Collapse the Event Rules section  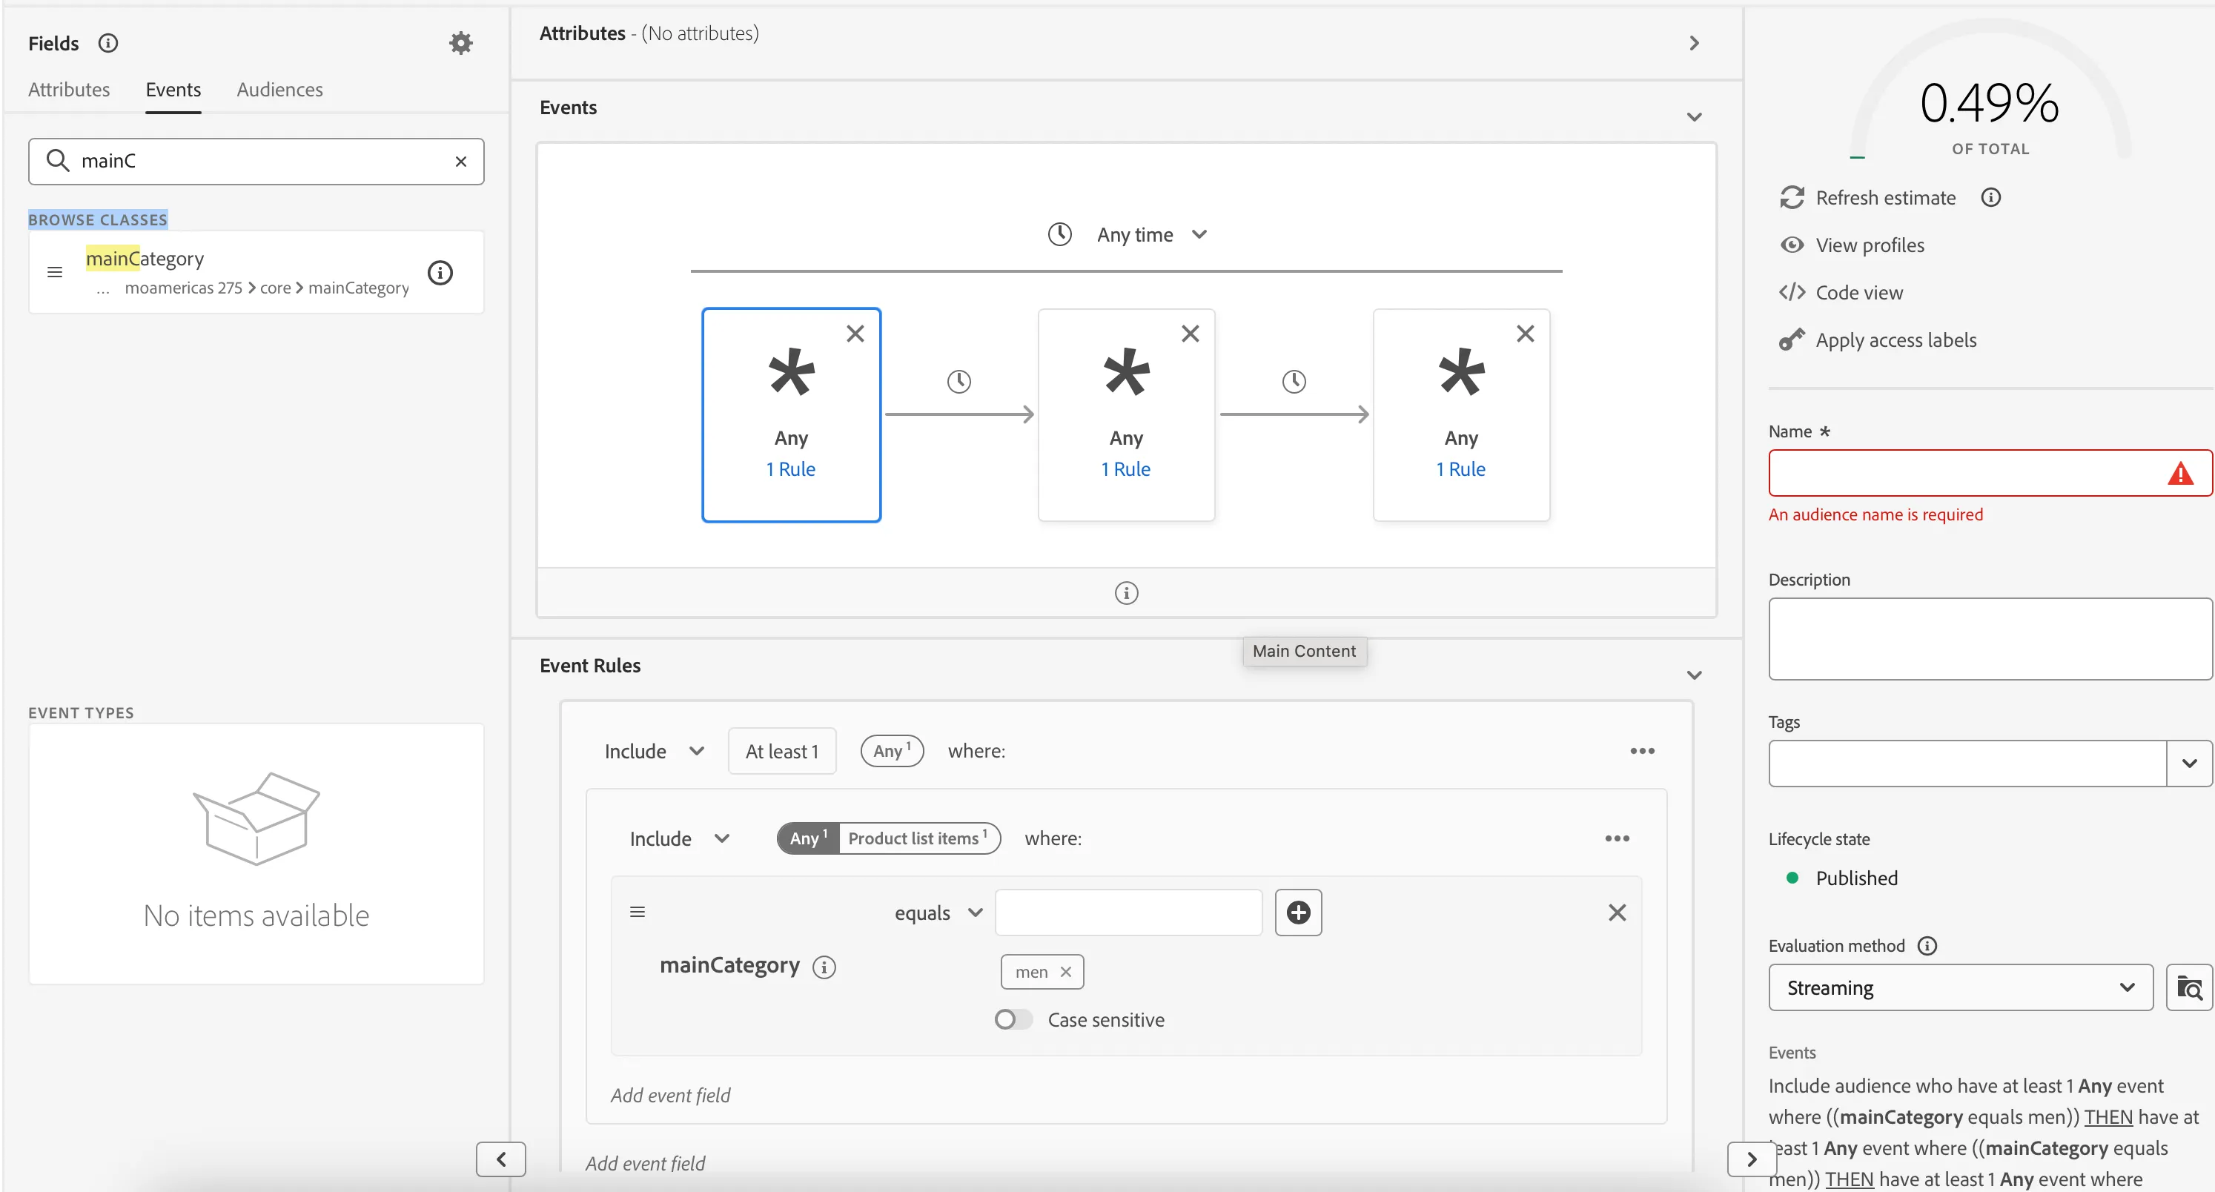(x=1694, y=675)
